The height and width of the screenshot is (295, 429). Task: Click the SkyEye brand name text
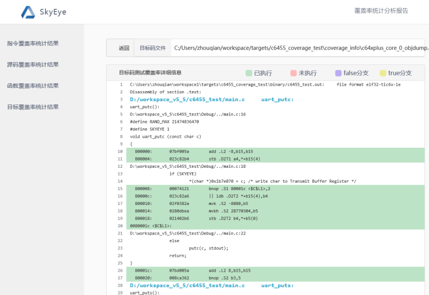click(53, 12)
